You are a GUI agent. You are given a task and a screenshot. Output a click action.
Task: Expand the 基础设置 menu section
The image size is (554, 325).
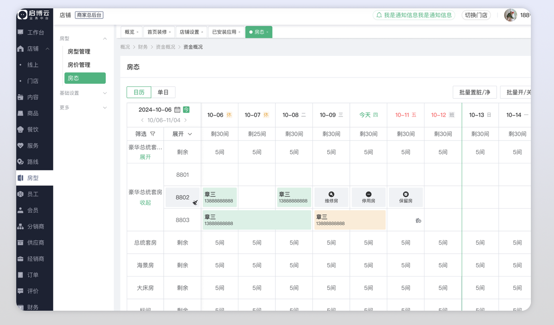83,93
